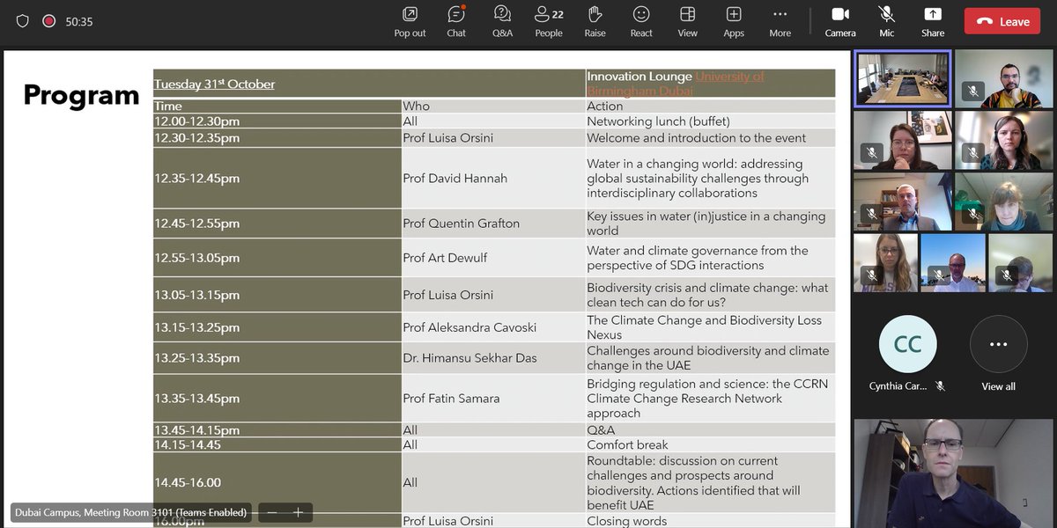Click the Q&A action cell in table

[710, 430]
